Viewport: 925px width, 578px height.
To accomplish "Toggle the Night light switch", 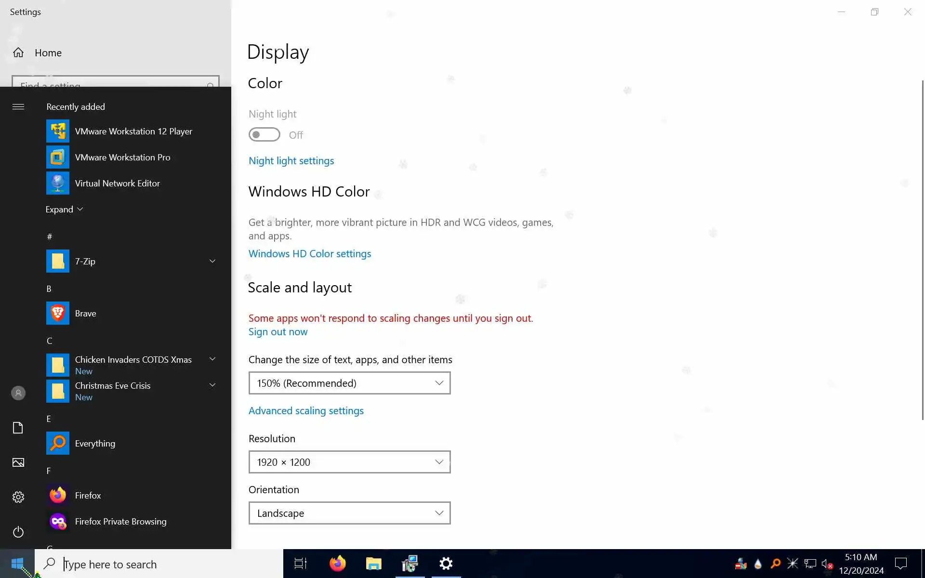I will tap(264, 135).
